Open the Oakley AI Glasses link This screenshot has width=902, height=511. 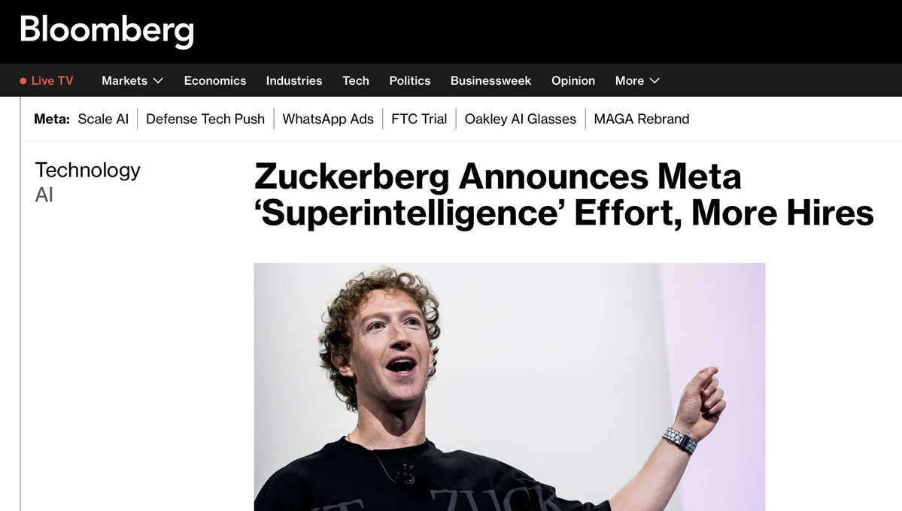coord(520,119)
